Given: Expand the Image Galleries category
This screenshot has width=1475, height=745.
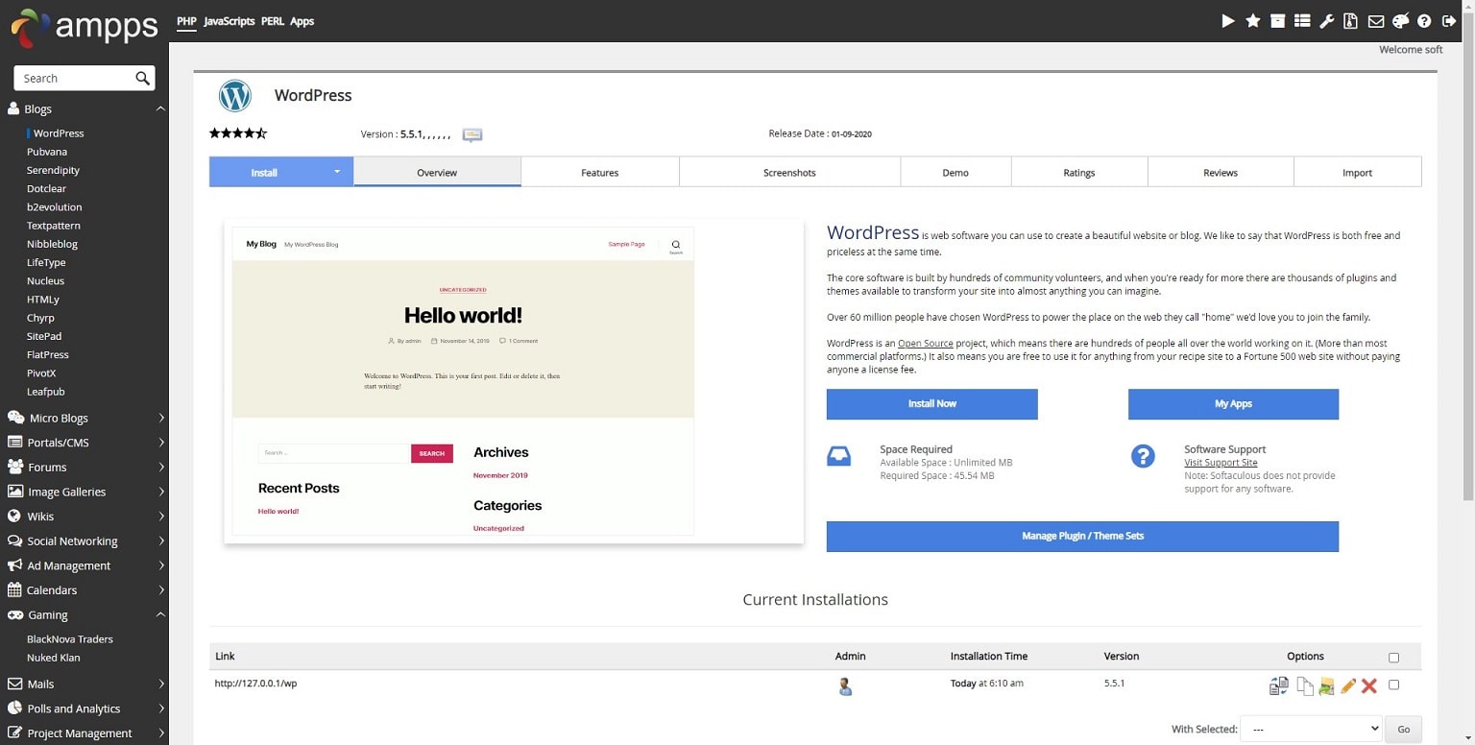Looking at the screenshot, I should [x=85, y=492].
